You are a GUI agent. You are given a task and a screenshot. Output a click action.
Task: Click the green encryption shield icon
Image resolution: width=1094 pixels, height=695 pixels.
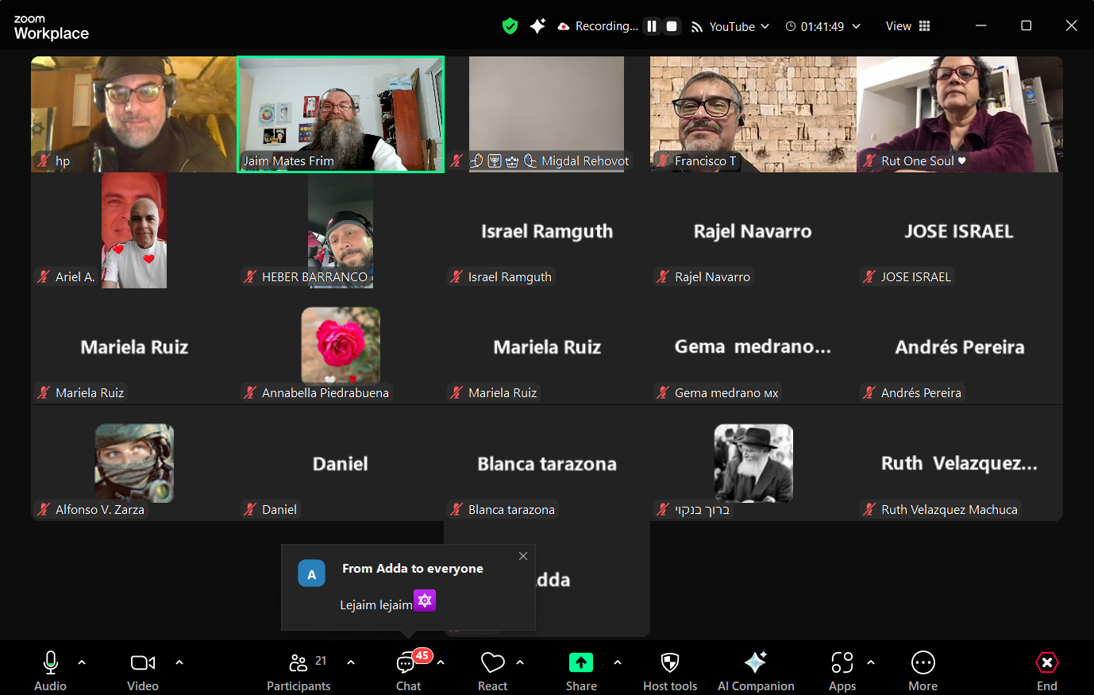(x=510, y=26)
